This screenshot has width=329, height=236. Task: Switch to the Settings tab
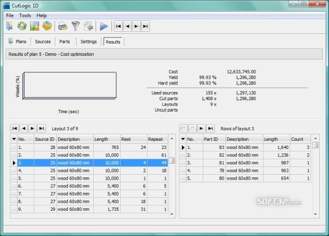click(88, 42)
